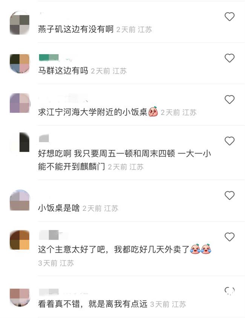Screen dimensions: 245x318
Task: Open avatar beside 小饭桌是啥 comment
Action: [20, 200]
